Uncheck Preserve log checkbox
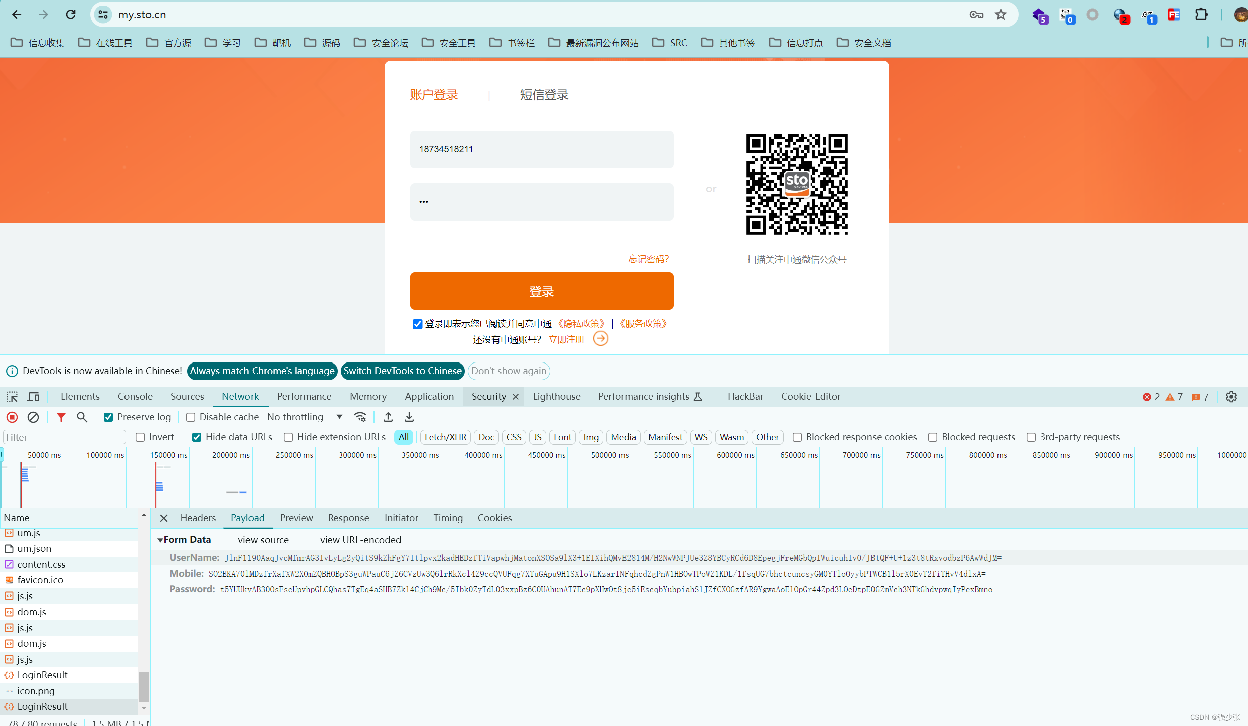1248x726 pixels. coord(108,417)
